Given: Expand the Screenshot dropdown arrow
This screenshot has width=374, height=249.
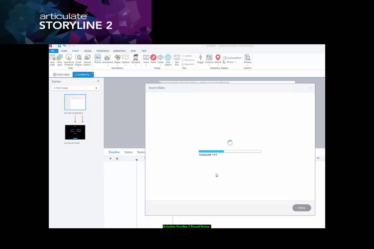Looking at the screenshot, I should [108, 65].
